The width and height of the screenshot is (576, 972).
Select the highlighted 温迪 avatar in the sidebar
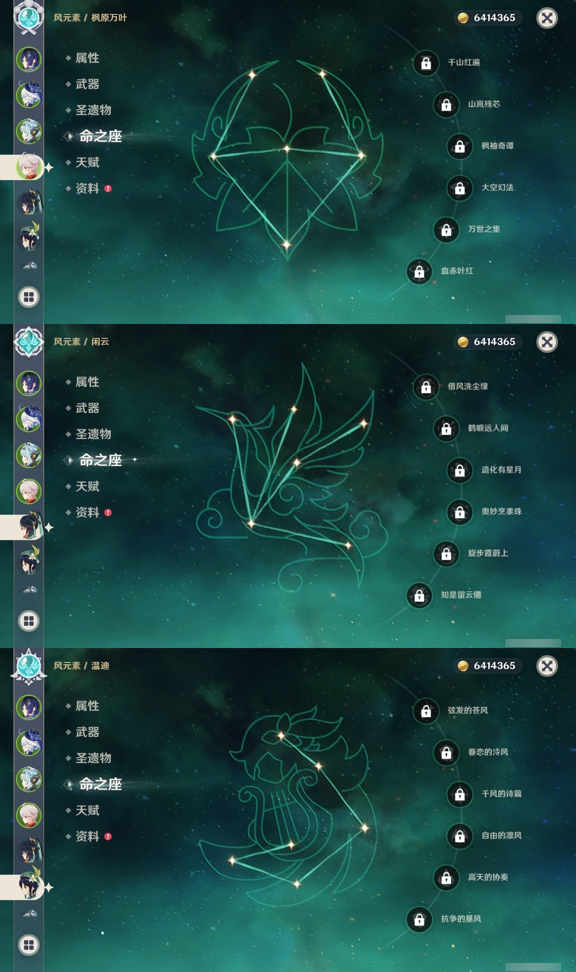point(30,887)
